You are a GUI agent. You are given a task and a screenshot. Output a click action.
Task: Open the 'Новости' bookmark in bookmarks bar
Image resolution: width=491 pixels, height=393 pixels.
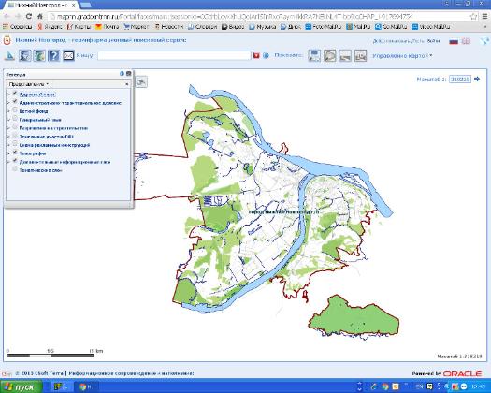coord(169,27)
